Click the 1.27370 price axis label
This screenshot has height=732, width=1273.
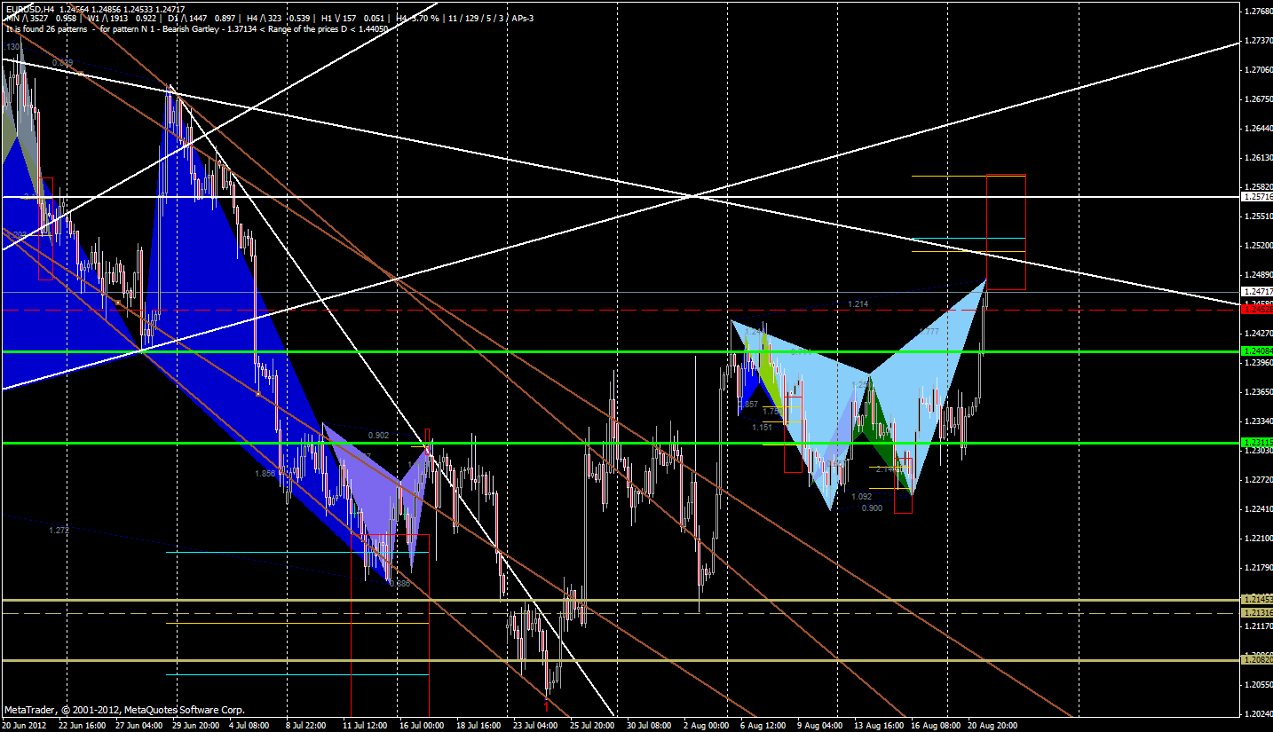click(1257, 41)
